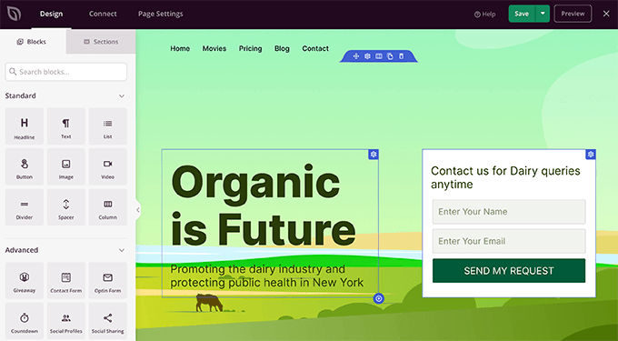The height and width of the screenshot is (341, 618).
Task: Click the move handle in section toolbar
Action: pyautogui.click(x=356, y=56)
